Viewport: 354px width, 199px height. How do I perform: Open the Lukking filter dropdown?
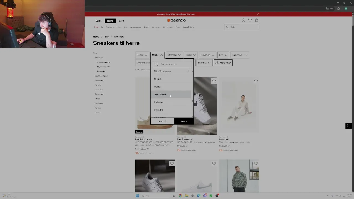[x=204, y=63]
